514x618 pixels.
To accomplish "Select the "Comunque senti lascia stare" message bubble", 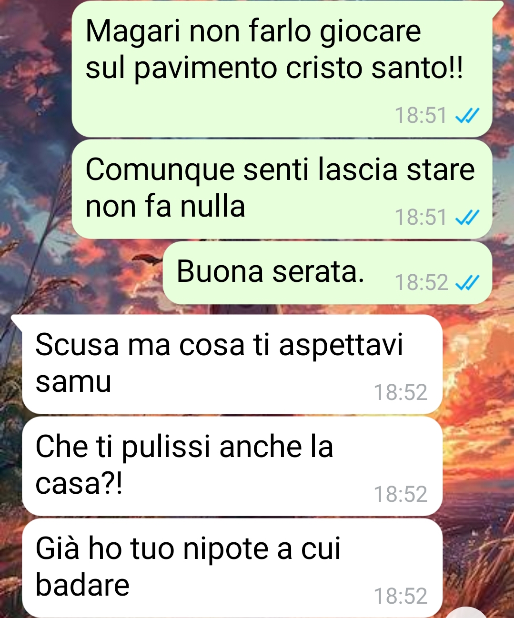I will [x=282, y=189].
